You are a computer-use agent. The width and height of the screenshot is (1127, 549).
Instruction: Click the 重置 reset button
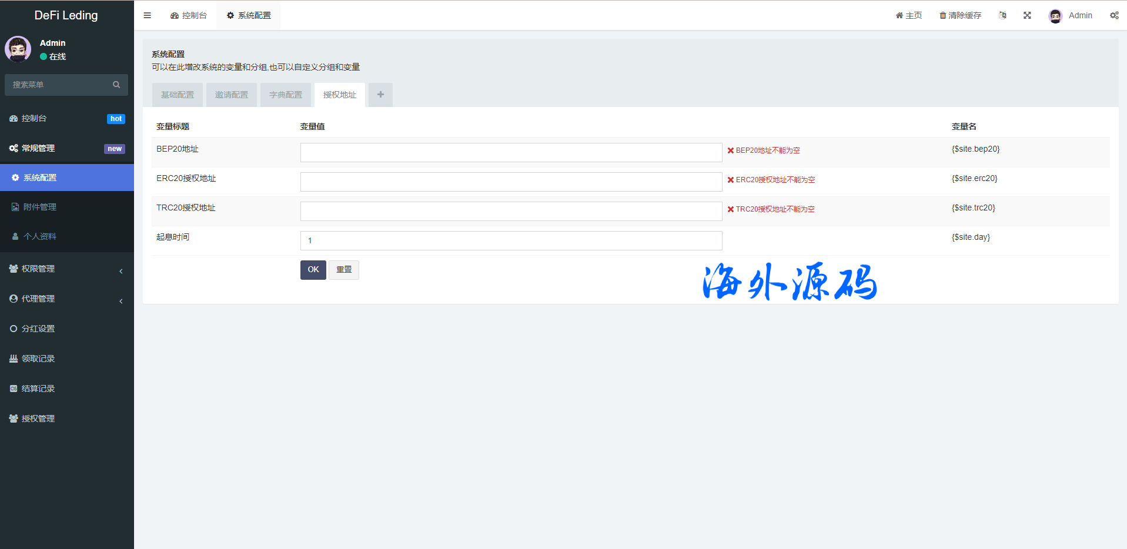344,270
